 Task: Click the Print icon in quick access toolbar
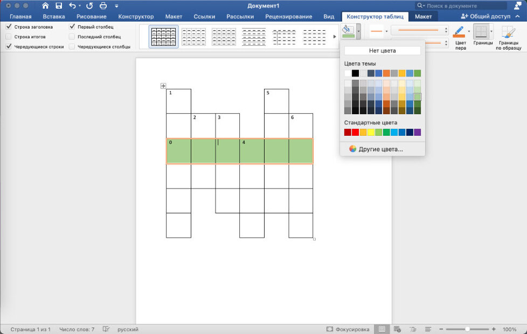(x=103, y=5)
